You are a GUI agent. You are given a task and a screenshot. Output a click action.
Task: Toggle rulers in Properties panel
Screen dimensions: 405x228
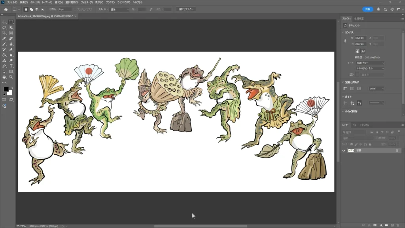345,89
